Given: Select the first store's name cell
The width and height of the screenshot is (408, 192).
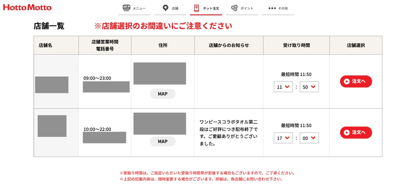Looking at the screenshot, I should (52, 85).
